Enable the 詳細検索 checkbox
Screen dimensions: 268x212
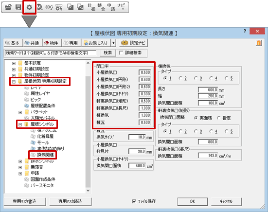(121, 53)
